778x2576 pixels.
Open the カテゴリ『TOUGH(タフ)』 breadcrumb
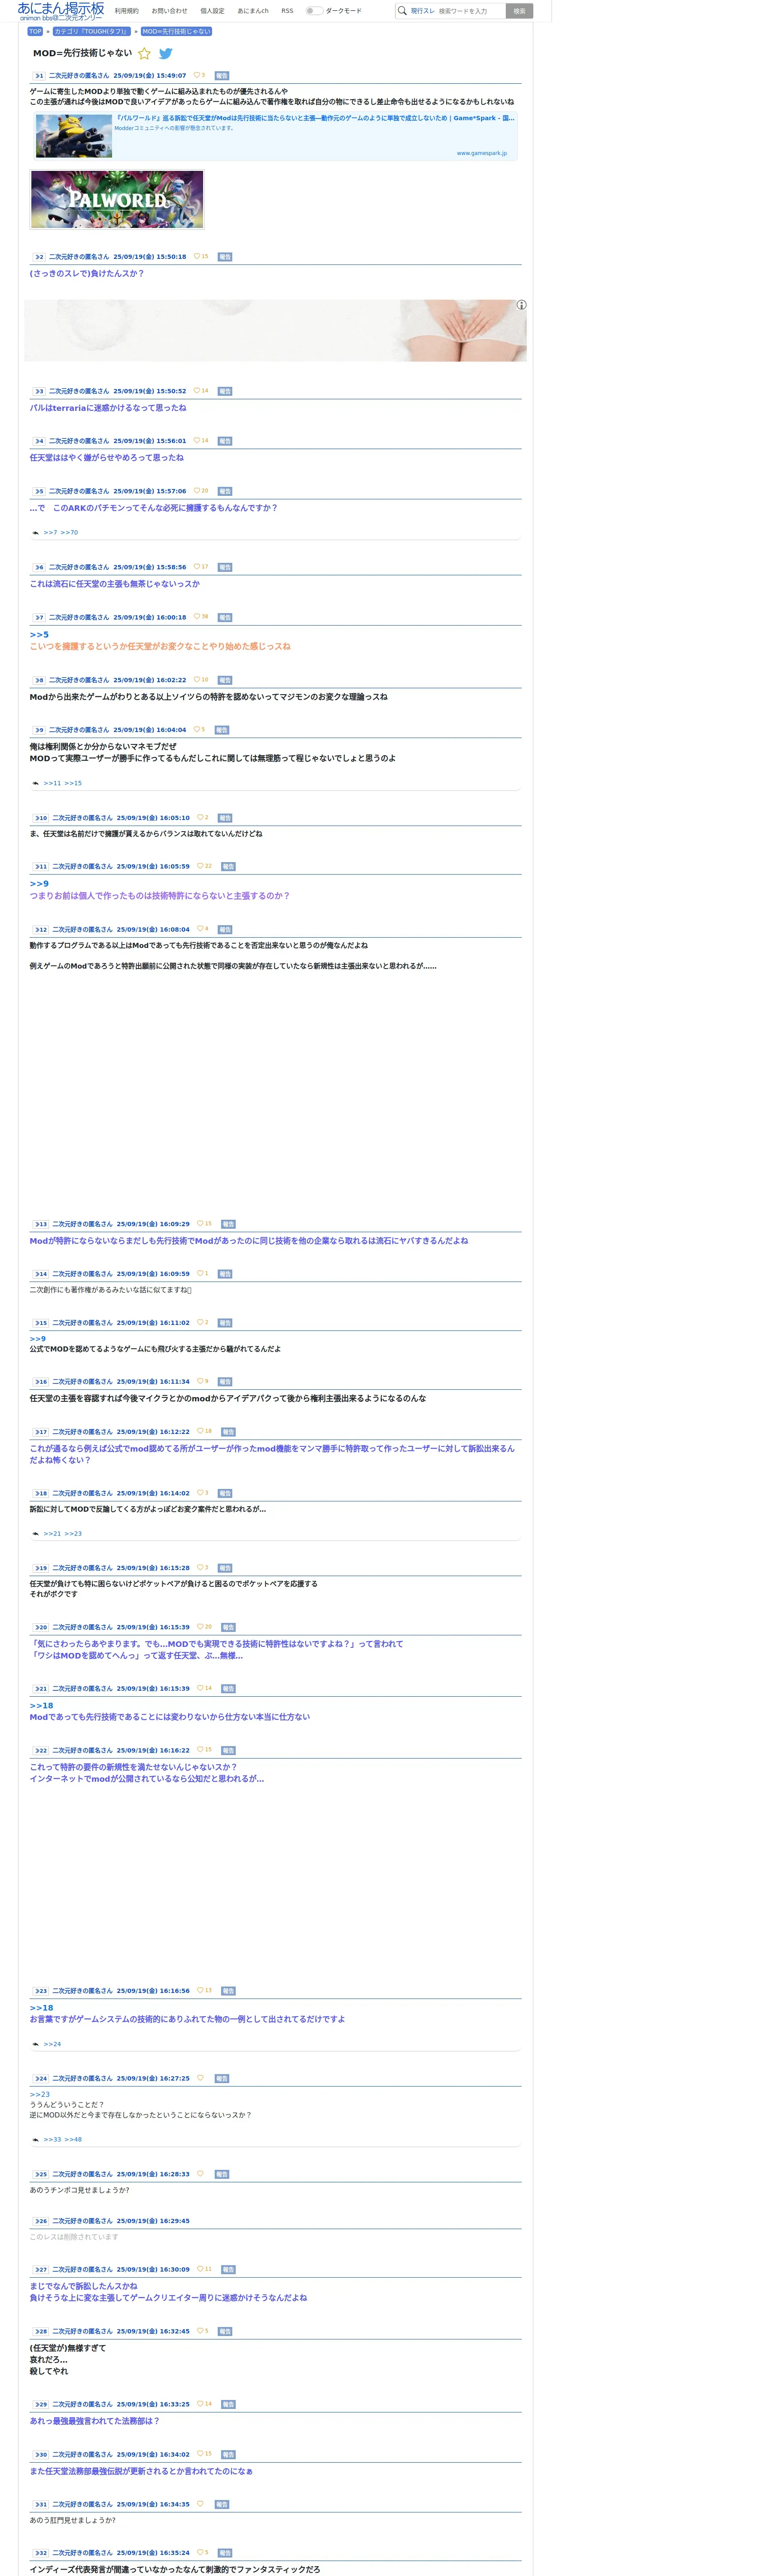pyautogui.click(x=91, y=31)
